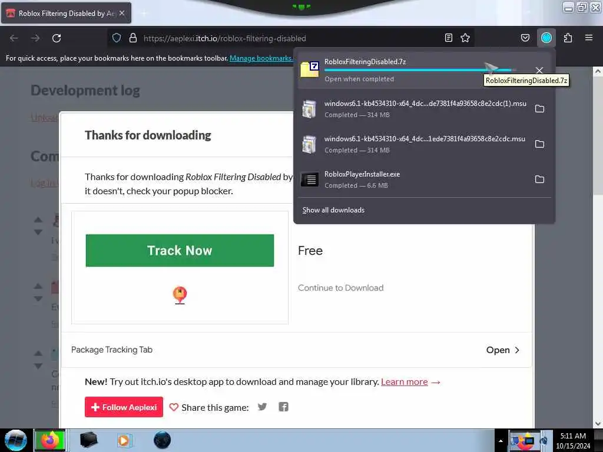
Task: Click the green Track Now button
Action: pos(180,250)
